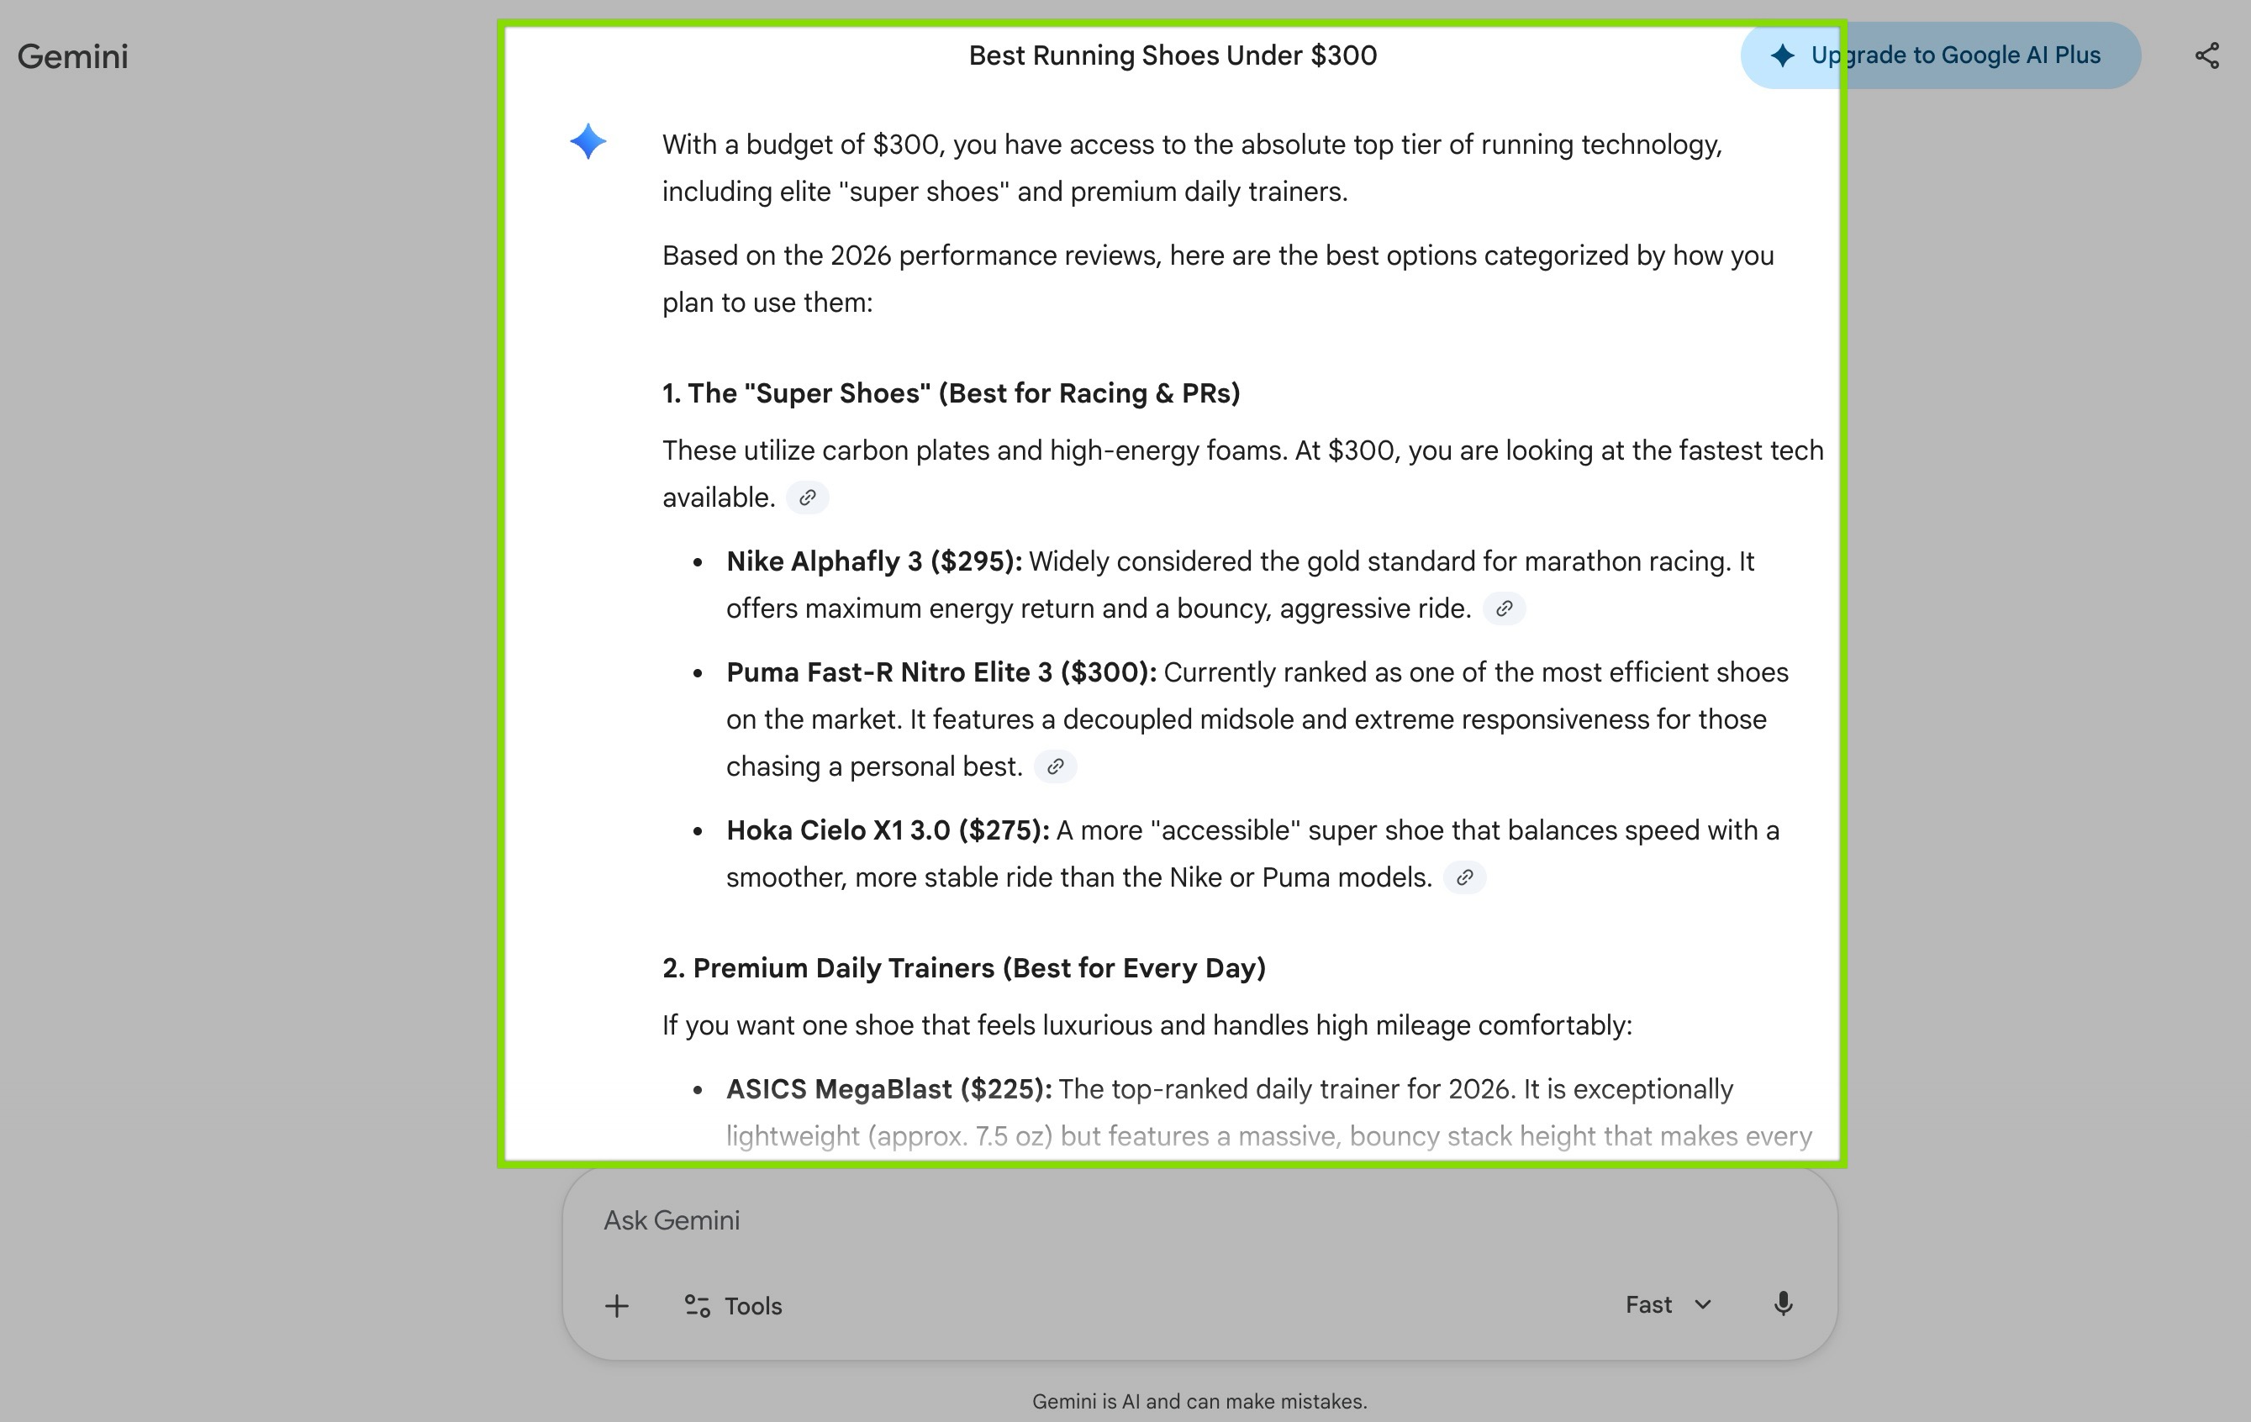Open the Tools menu button
This screenshot has width=2251, height=1422.
pyautogui.click(x=733, y=1305)
